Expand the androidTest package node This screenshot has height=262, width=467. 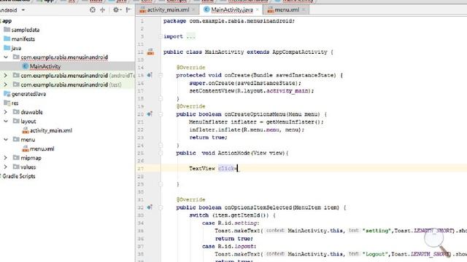[6, 76]
